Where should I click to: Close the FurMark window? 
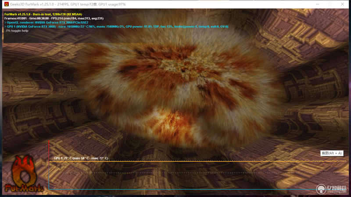click(342, 4)
